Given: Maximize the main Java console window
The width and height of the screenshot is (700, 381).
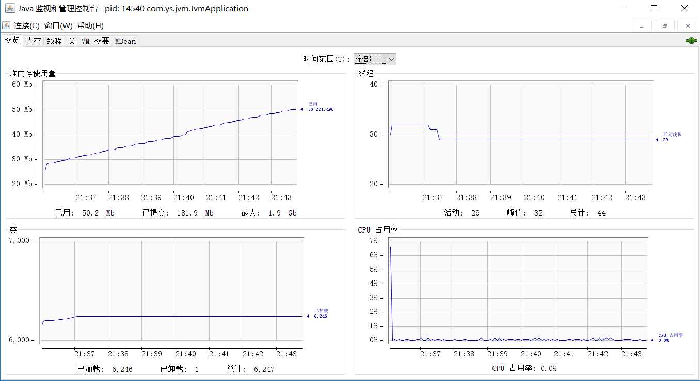Looking at the screenshot, I should click(x=654, y=8).
